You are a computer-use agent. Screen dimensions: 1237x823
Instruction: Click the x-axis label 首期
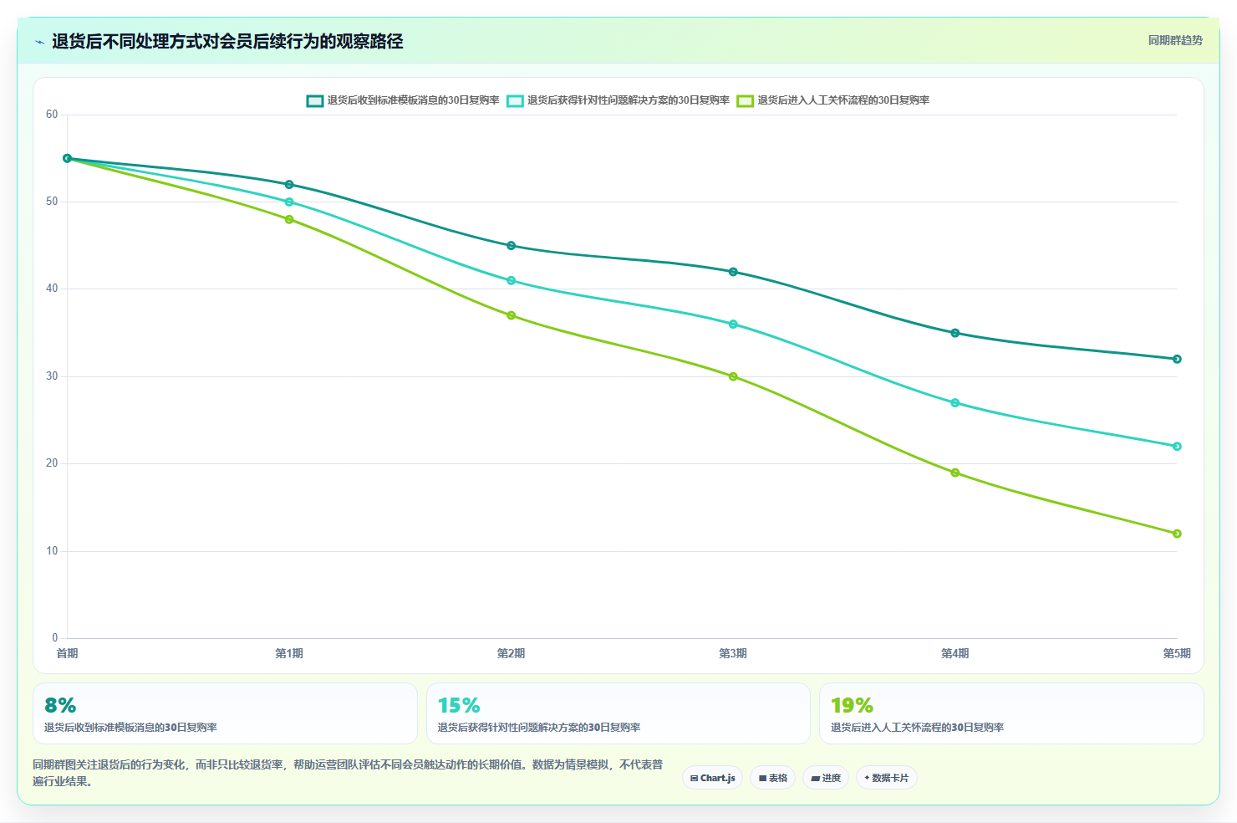click(x=67, y=653)
